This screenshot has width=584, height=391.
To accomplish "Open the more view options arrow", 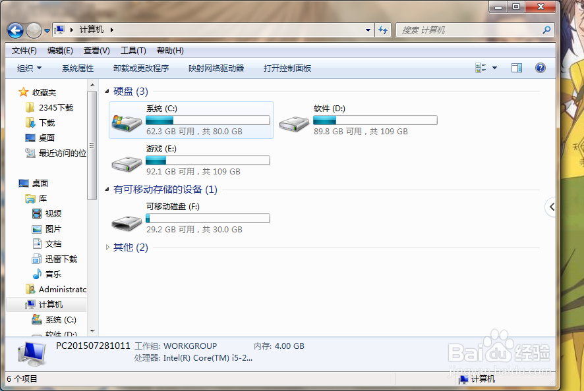I will pos(494,68).
